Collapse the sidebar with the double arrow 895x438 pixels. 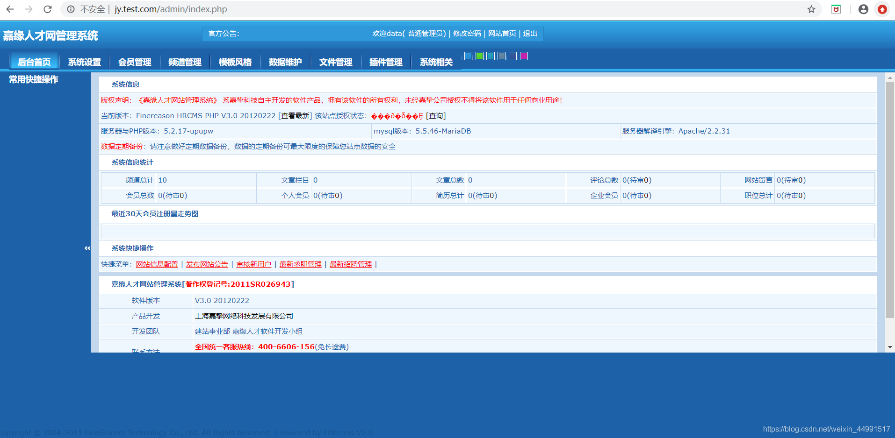tap(87, 248)
